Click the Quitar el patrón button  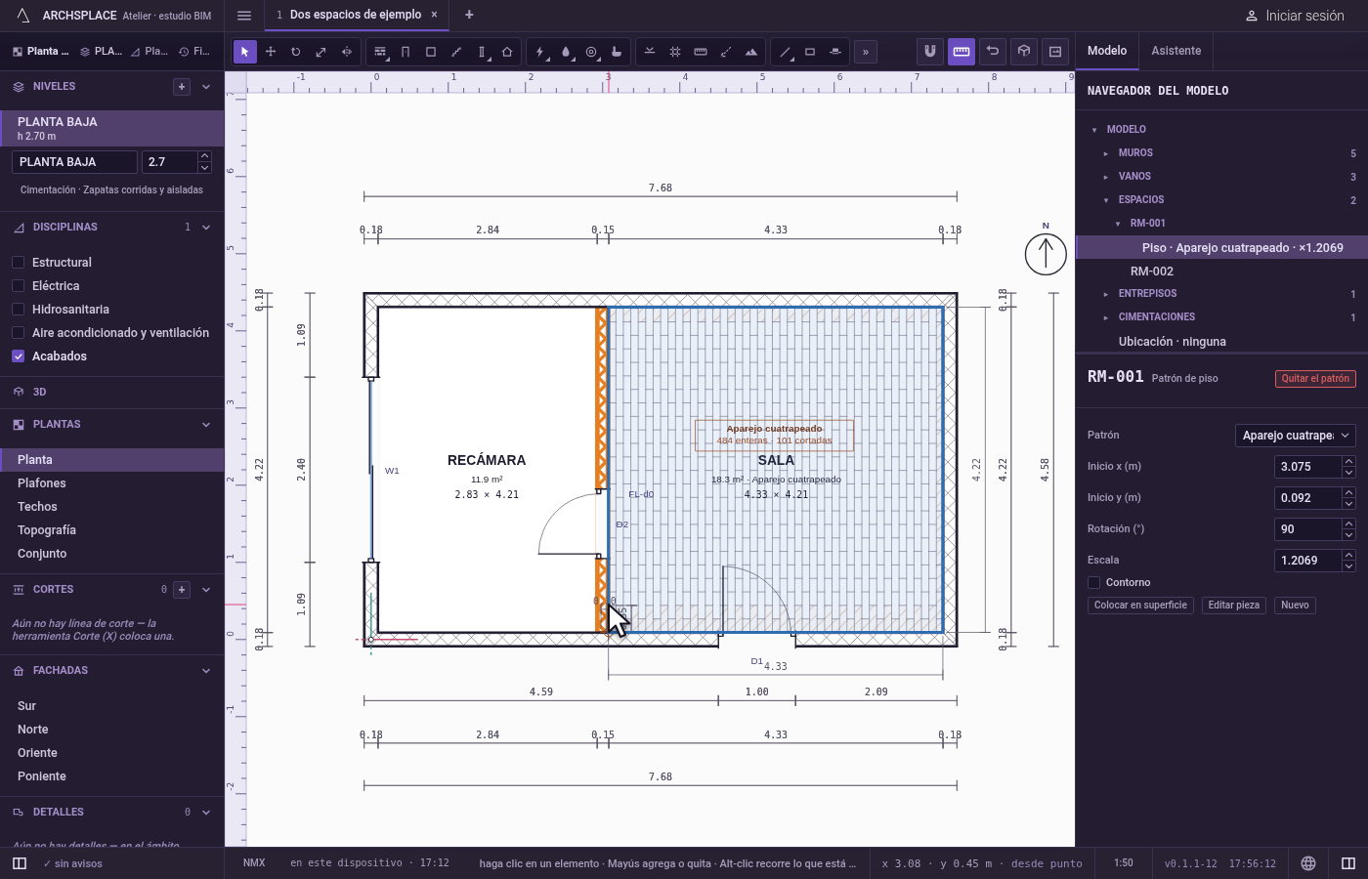coord(1315,379)
